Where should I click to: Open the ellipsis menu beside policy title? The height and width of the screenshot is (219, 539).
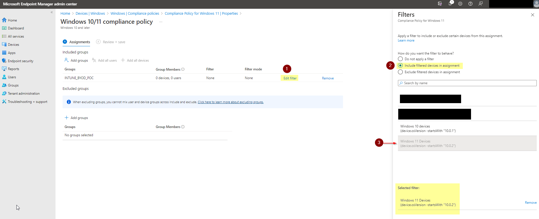(x=161, y=22)
